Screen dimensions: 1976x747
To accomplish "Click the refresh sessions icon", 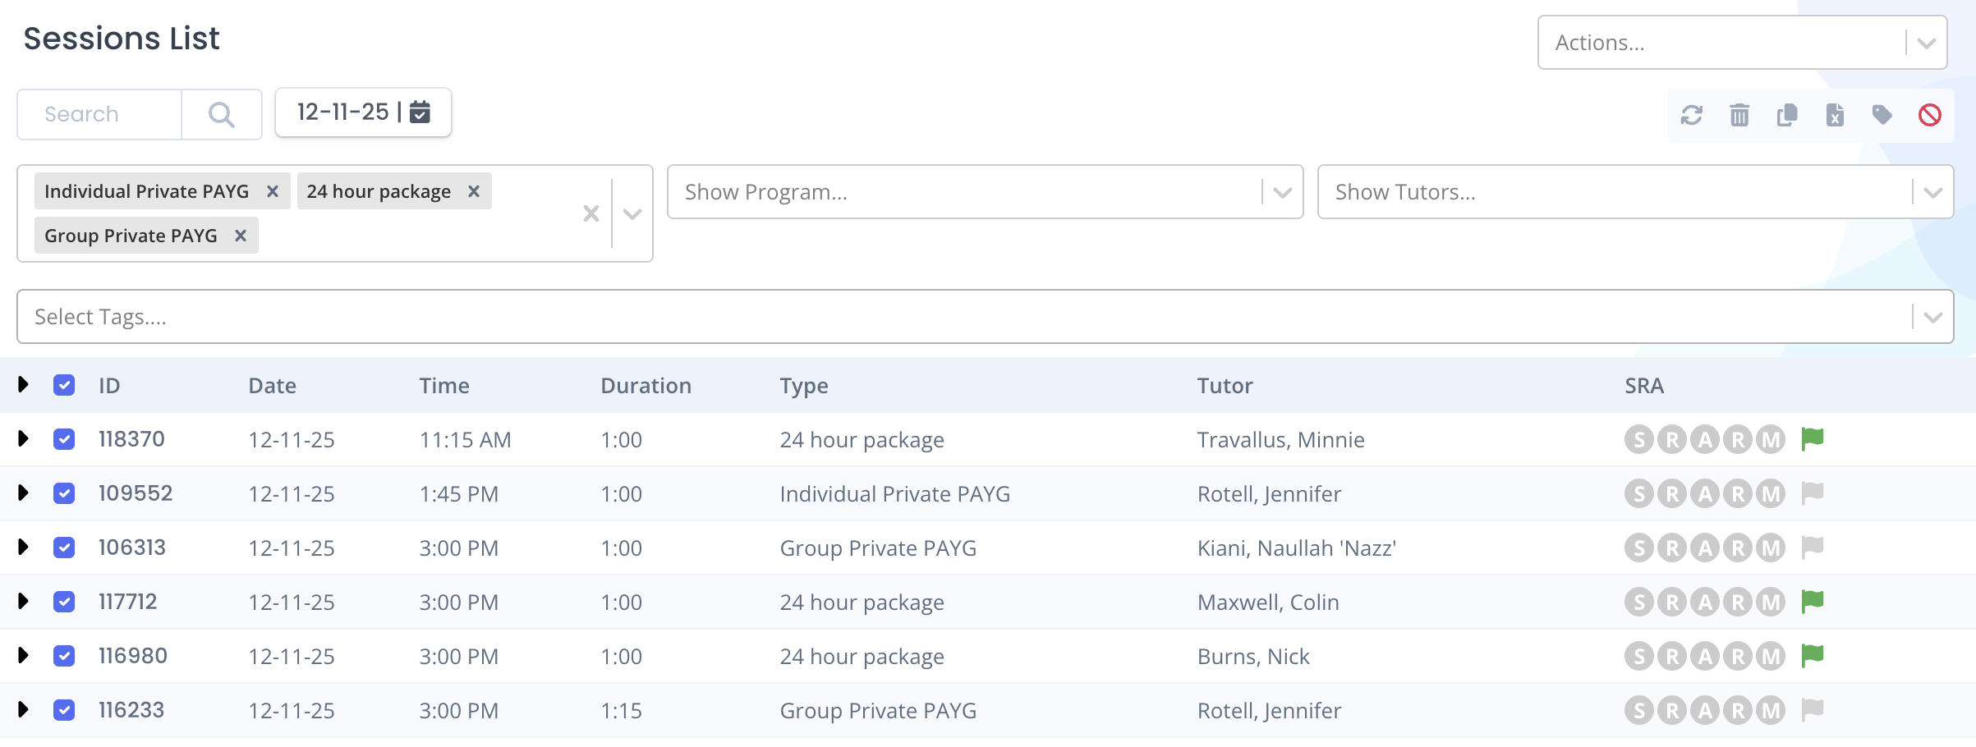I will point(1691,115).
